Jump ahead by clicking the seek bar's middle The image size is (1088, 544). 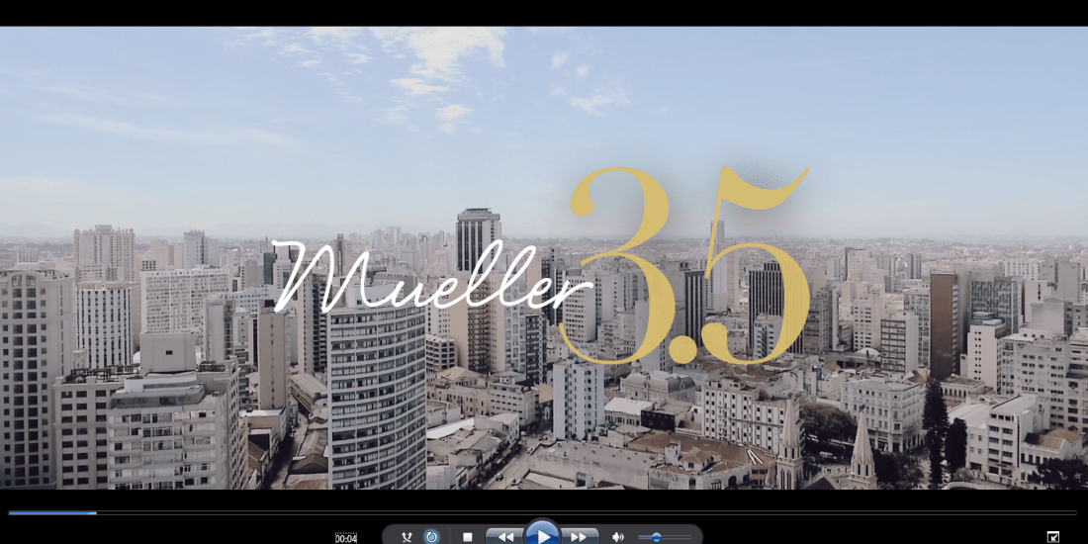tap(544, 513)
